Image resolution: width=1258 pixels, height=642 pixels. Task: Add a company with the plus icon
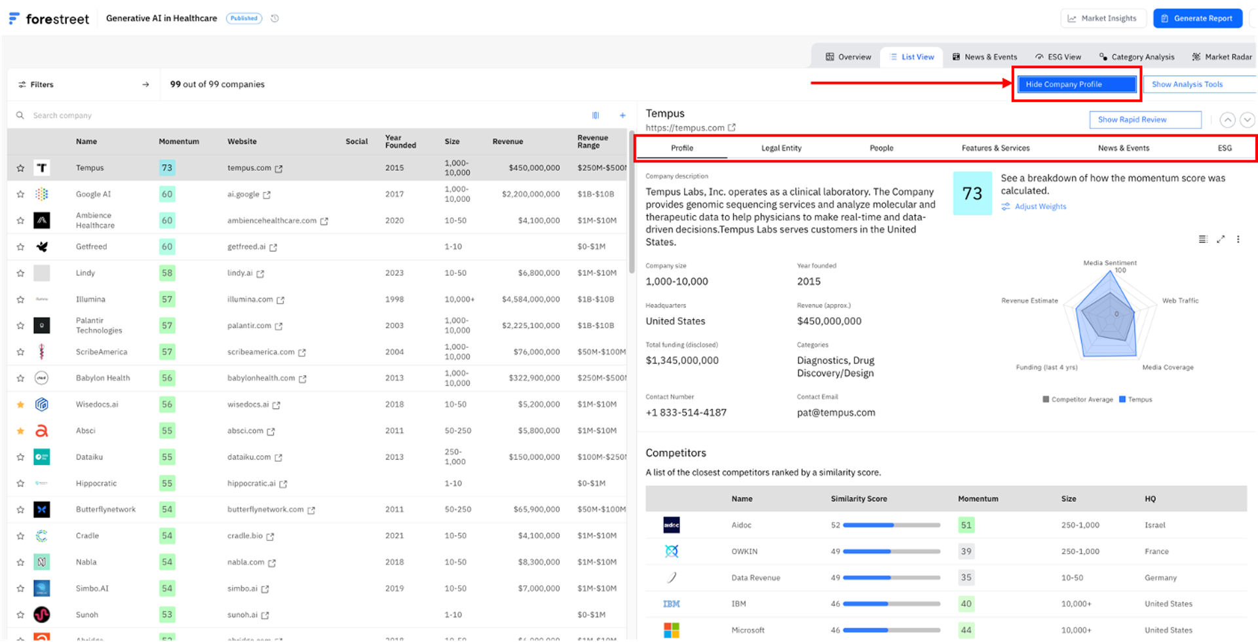[622, 115]
